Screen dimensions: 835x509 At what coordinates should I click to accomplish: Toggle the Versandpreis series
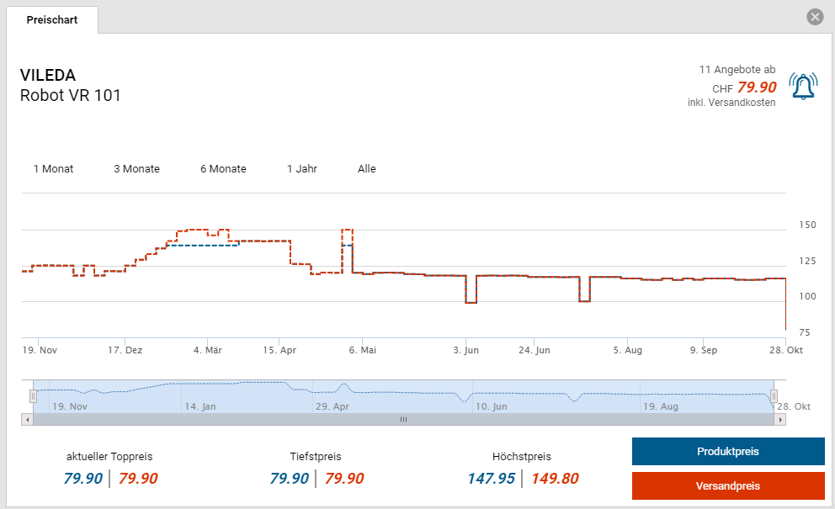727,486
